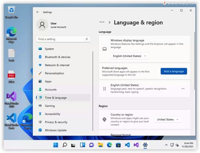Click the Gaming controller icon in sidebar
This screenshot has height=153, width=200.
[40, 106]
